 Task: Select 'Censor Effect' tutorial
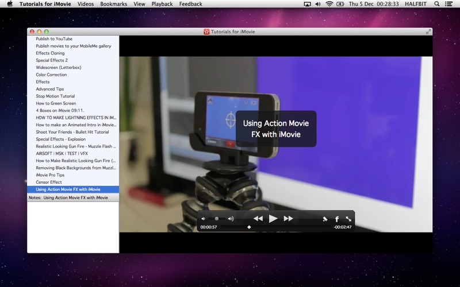click(x=73, y=182)
